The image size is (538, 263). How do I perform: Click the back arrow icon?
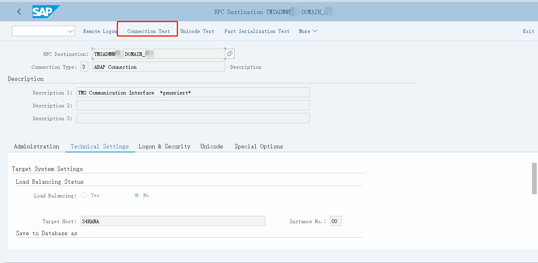coord(19,12)
